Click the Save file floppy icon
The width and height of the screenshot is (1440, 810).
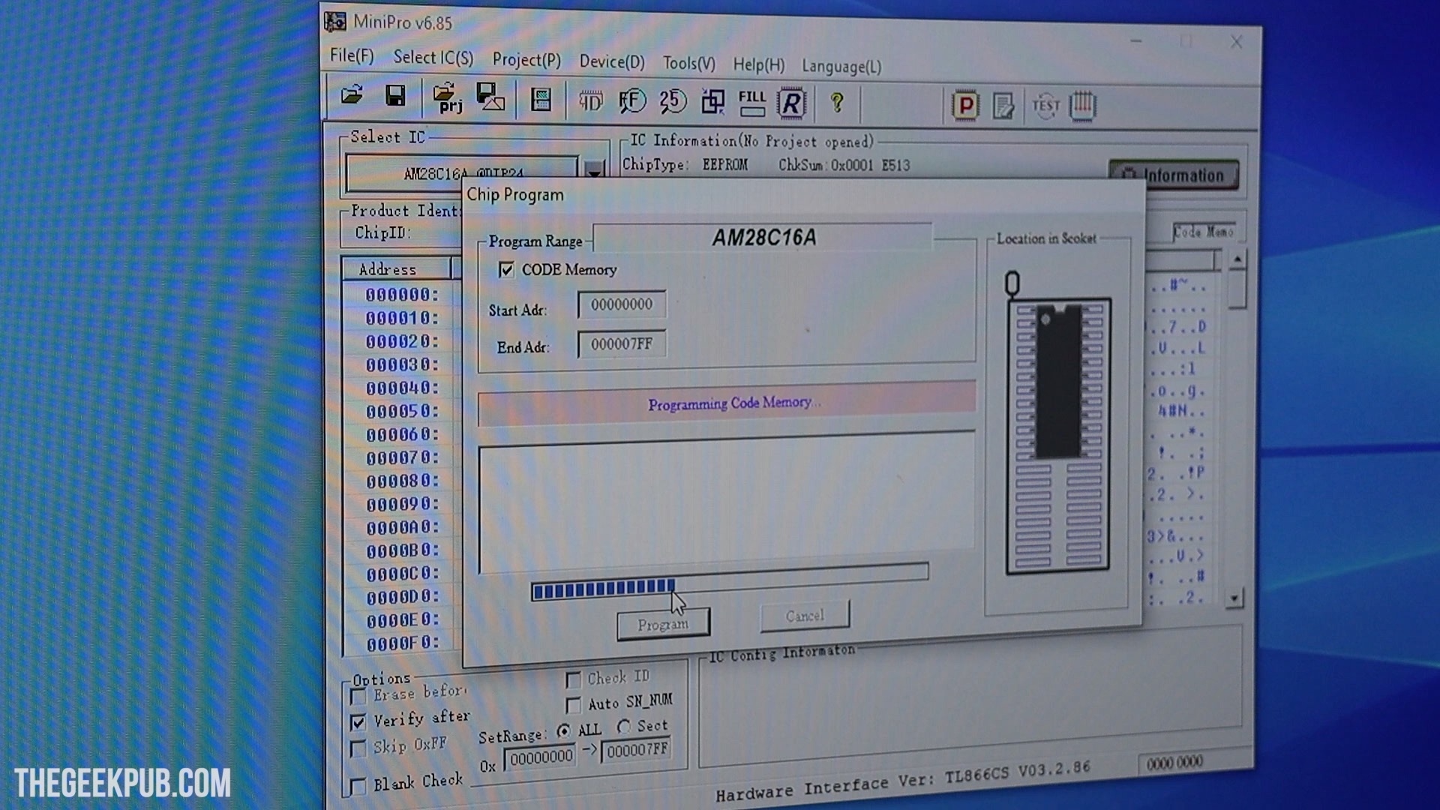pos(395,96)
